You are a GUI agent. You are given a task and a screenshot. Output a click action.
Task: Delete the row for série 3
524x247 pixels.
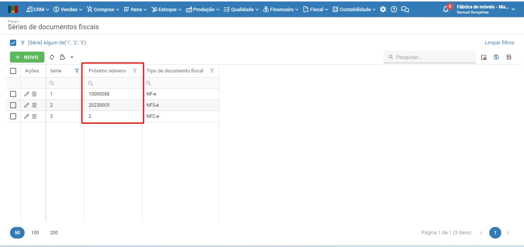click(34, 116)
